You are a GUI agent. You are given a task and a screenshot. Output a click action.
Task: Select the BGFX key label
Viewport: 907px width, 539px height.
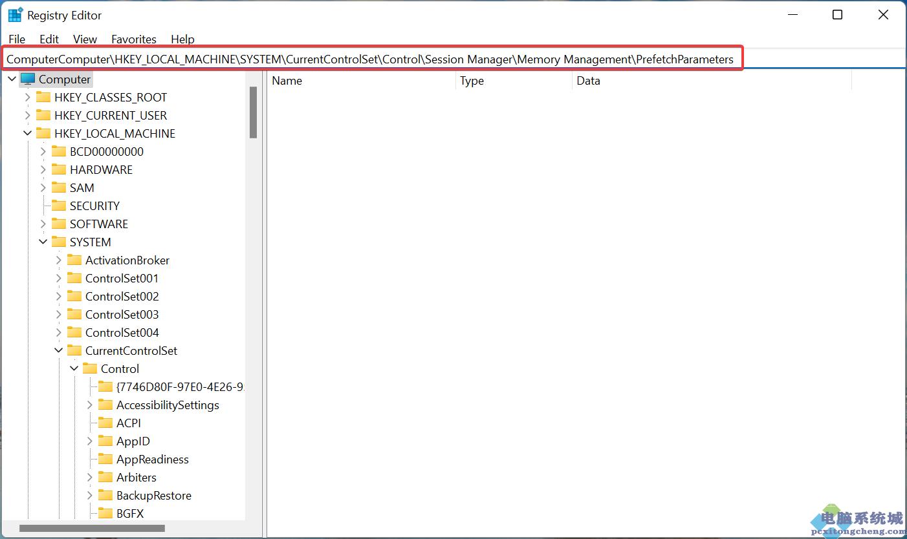[x=130, y=513]
